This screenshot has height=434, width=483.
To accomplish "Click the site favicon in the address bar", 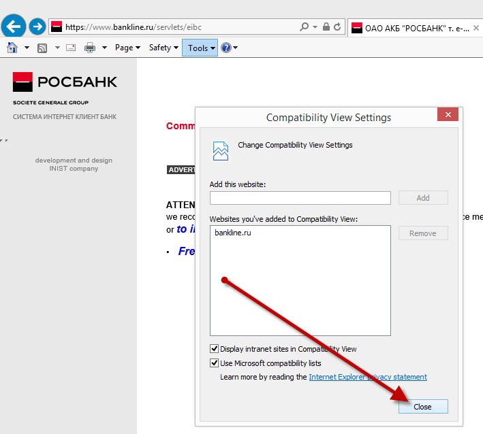I will click(57, 27).
